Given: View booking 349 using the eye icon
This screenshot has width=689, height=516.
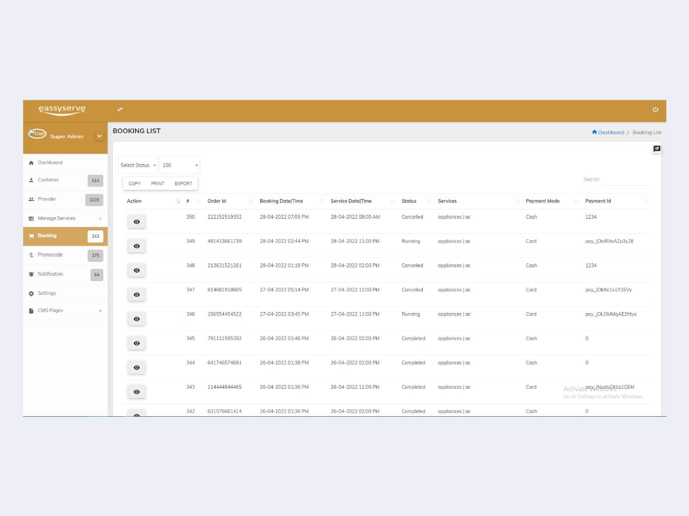Looking at the screenshot, I should coord(137,246).
